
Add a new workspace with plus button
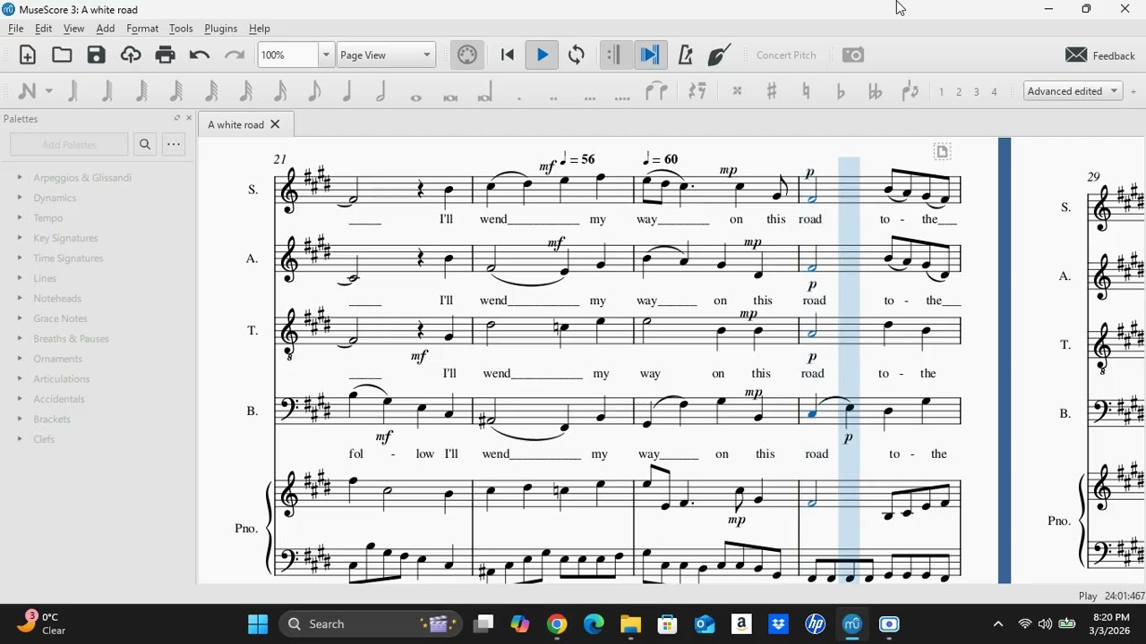pyautogui.click(x=1133, y=91)
